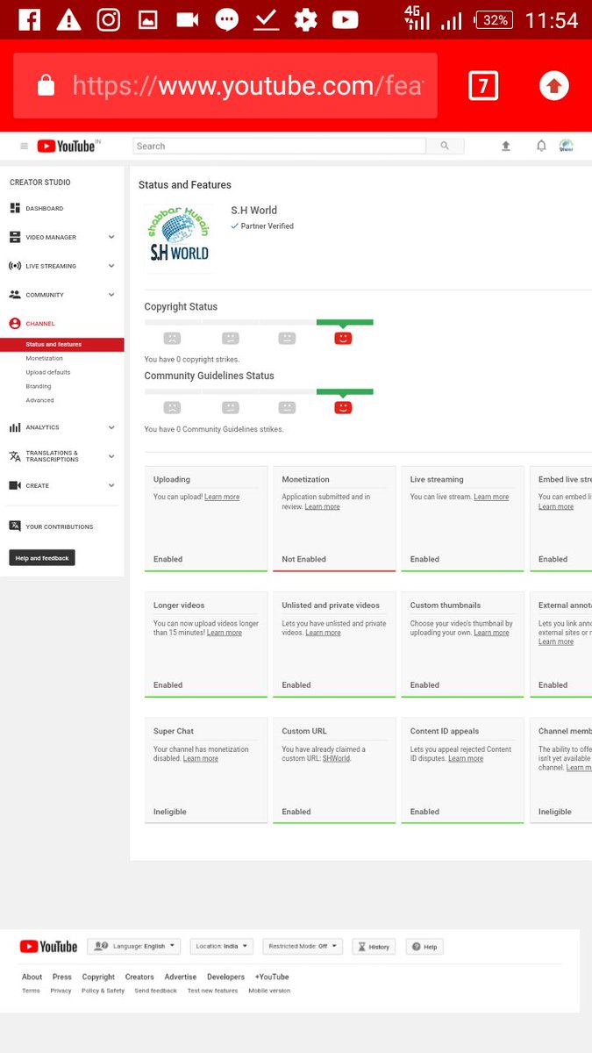Open the account avatar menu
This screenshot has width=592, height=1053.
coord(567,147)
